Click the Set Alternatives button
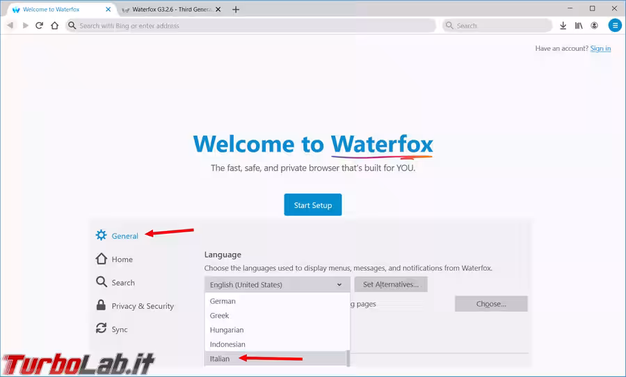 [x=391, y=284]
